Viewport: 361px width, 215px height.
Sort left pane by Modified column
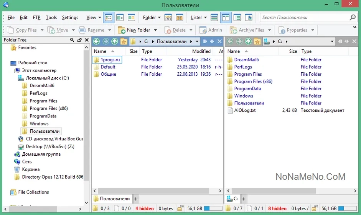point(201,51)
